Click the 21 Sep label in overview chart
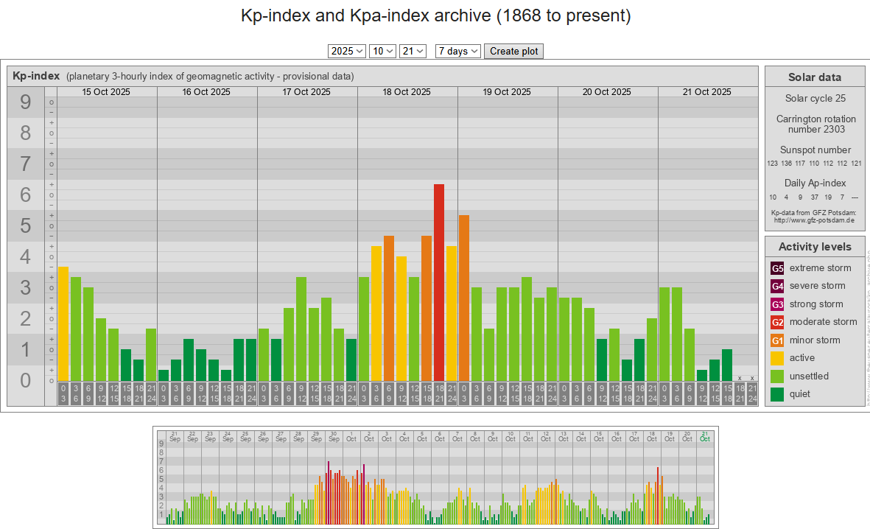This screenshot has width=870, height=529. pos(175,437)
